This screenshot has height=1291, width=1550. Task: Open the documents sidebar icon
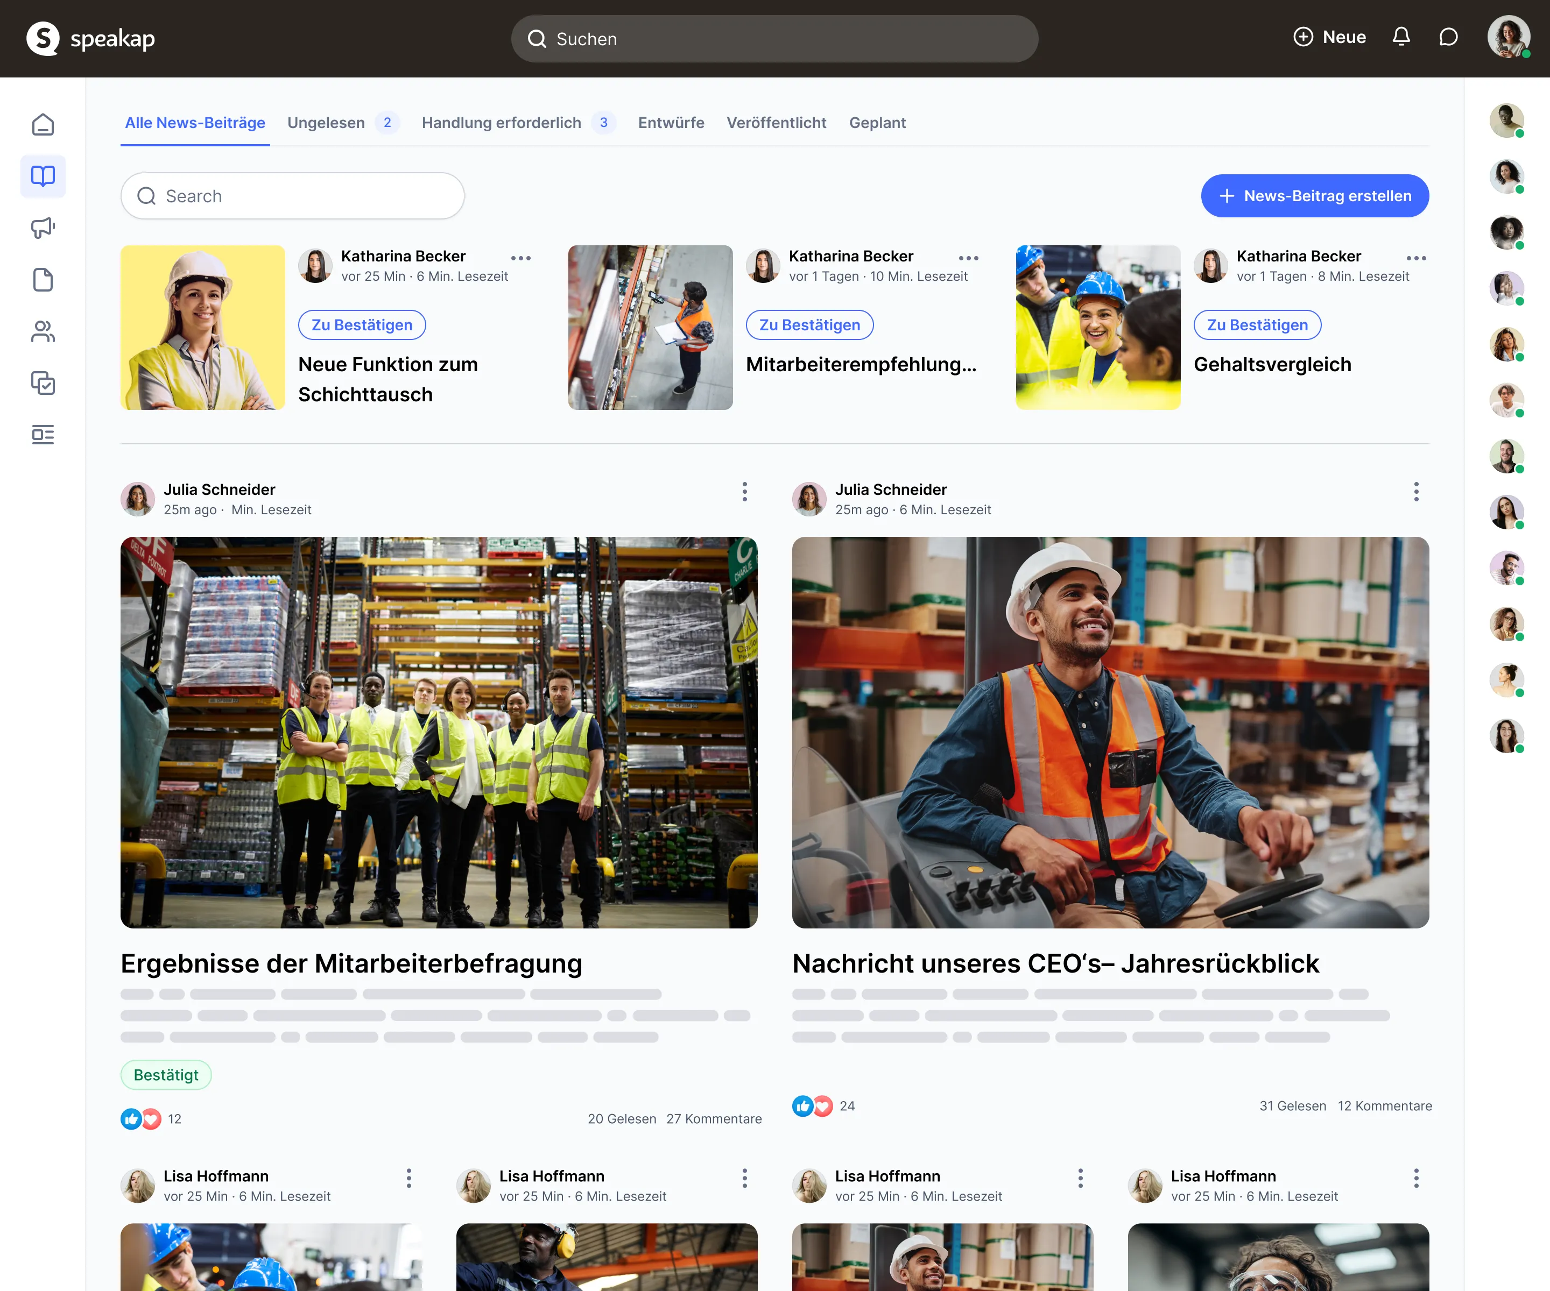click(x=43, y=280)
